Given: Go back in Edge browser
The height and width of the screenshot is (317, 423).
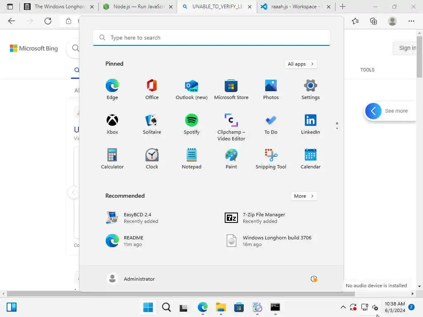Looking at the screenshot, I should 11,21.
